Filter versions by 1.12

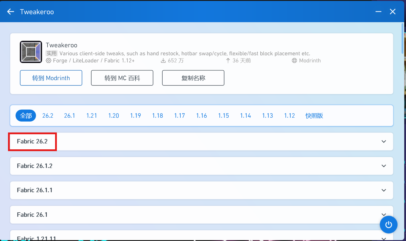click(290, 116)
